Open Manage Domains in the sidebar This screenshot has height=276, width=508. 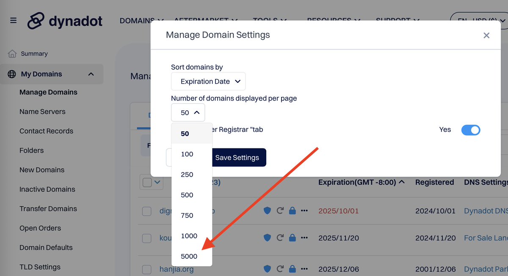tap(48, 92)
